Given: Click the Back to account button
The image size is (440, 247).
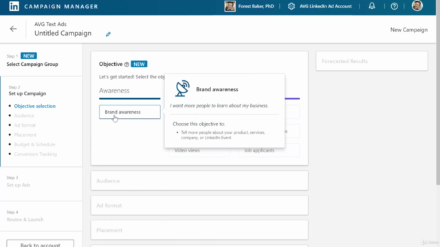Looking at the screenshot, I should pyautogui.click(x=40, y=243).
